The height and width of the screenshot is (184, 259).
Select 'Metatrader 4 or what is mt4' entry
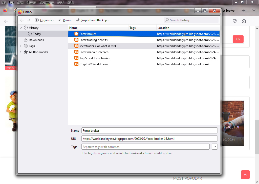(x=144, y=46)
